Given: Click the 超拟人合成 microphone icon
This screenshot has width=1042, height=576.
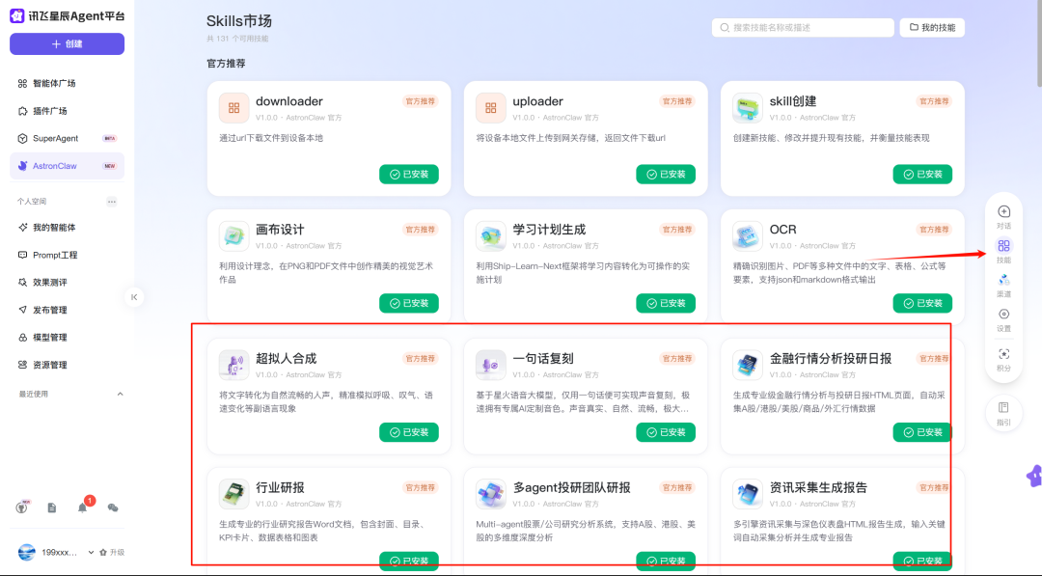Looking at the screenshot, I should click(235, 364).
